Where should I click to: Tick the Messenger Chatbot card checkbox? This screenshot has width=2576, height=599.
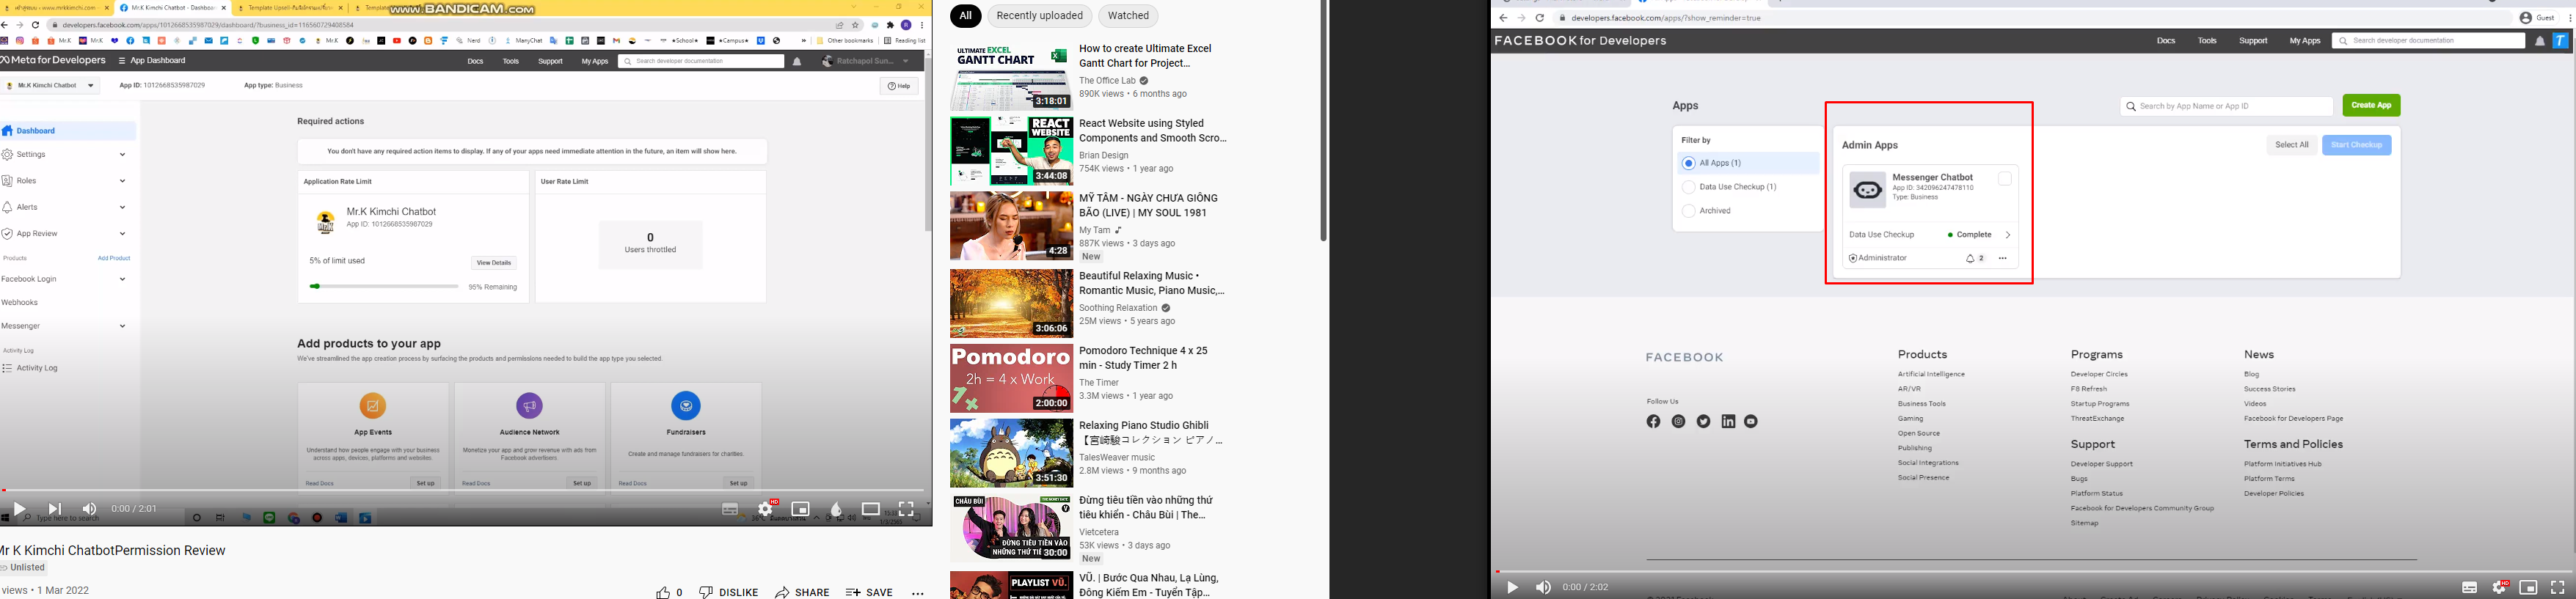pos(2004,179)
